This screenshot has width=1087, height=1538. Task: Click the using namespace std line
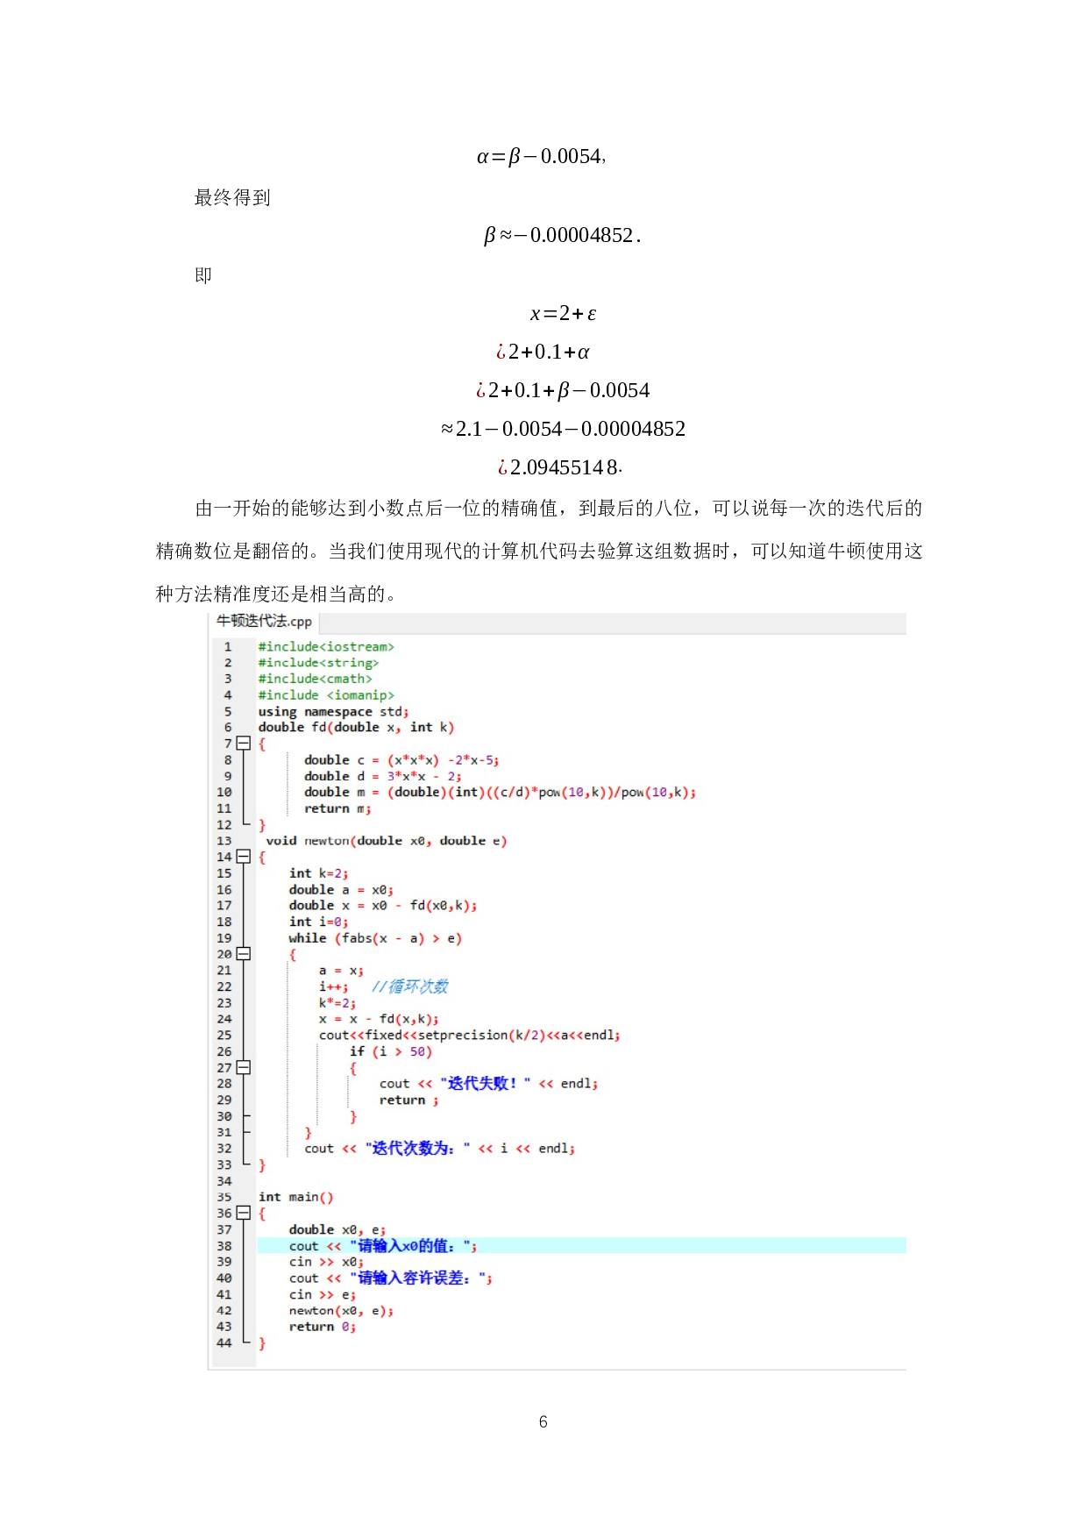(333, 711)
